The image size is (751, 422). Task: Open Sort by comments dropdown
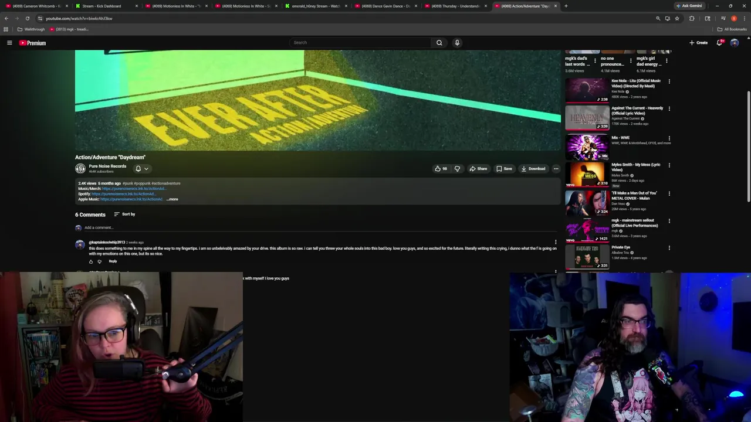pos(124,215)
